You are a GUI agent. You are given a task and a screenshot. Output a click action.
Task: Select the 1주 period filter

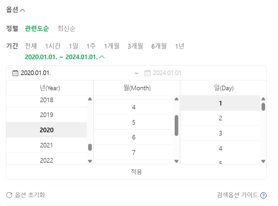pyautogui.click(x=91, y=46)
